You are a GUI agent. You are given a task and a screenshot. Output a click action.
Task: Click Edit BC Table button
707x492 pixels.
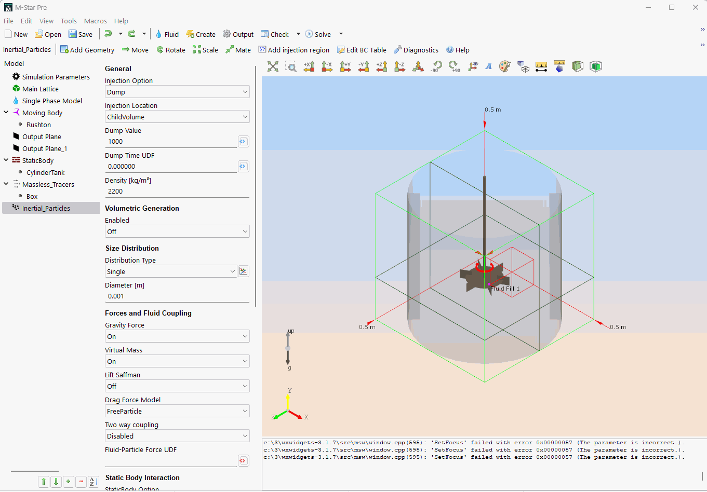(x=362, y=50)
